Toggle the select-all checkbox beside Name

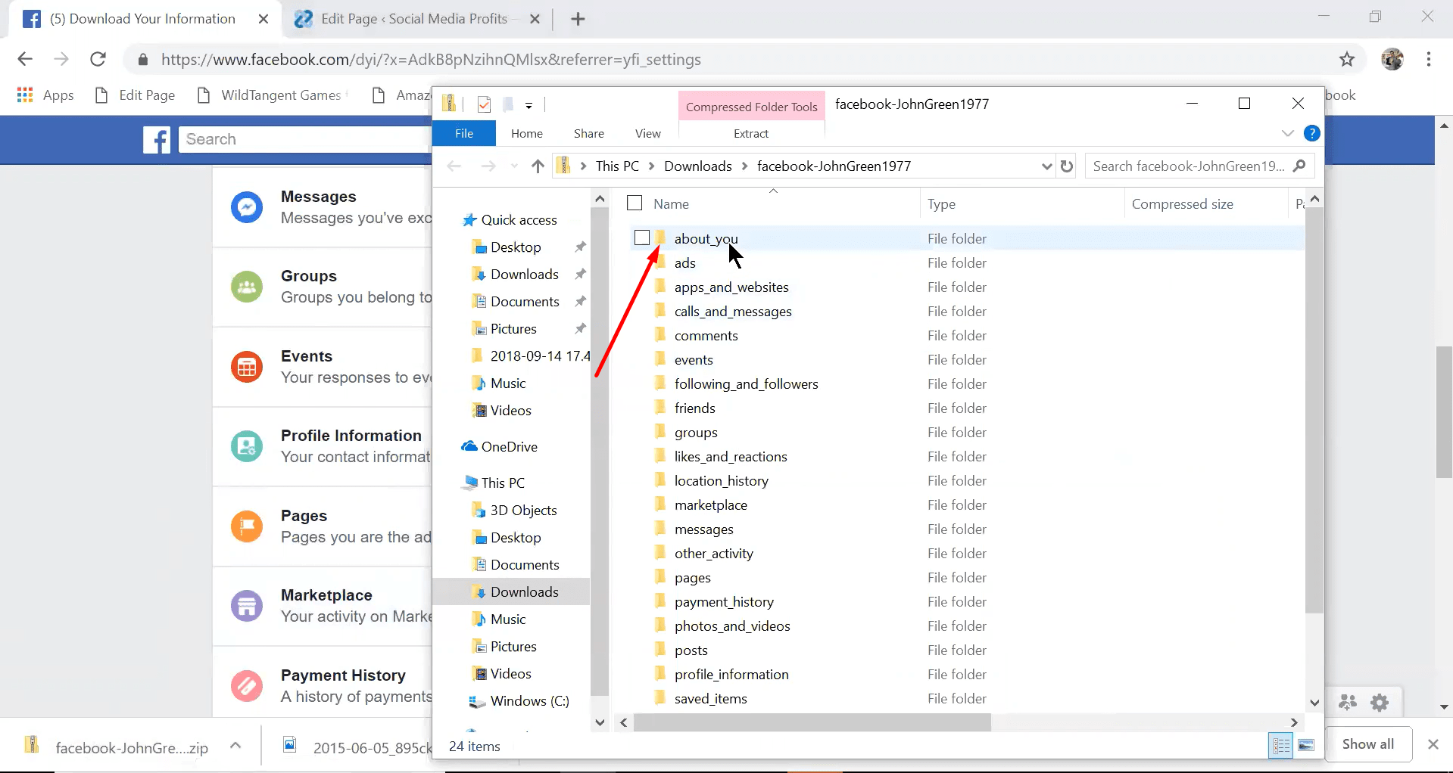pyautogui.click(x=635, y=203)
